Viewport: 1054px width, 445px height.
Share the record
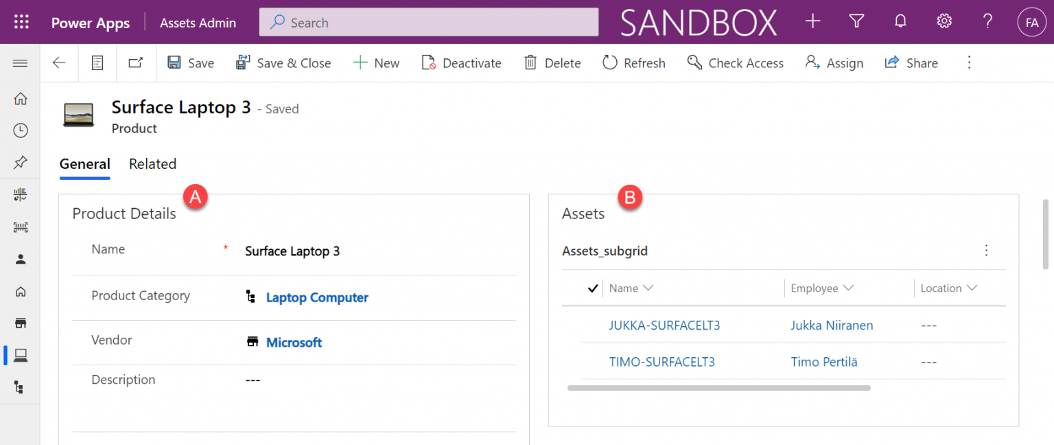[x=911, y=63]
